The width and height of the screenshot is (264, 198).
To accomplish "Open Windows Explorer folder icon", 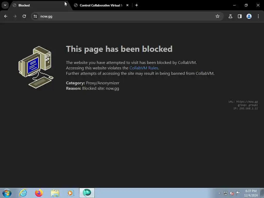I will tap(55, 193).
